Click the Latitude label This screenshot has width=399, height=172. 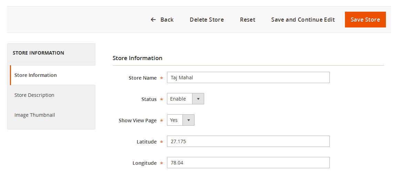[147, 142]
